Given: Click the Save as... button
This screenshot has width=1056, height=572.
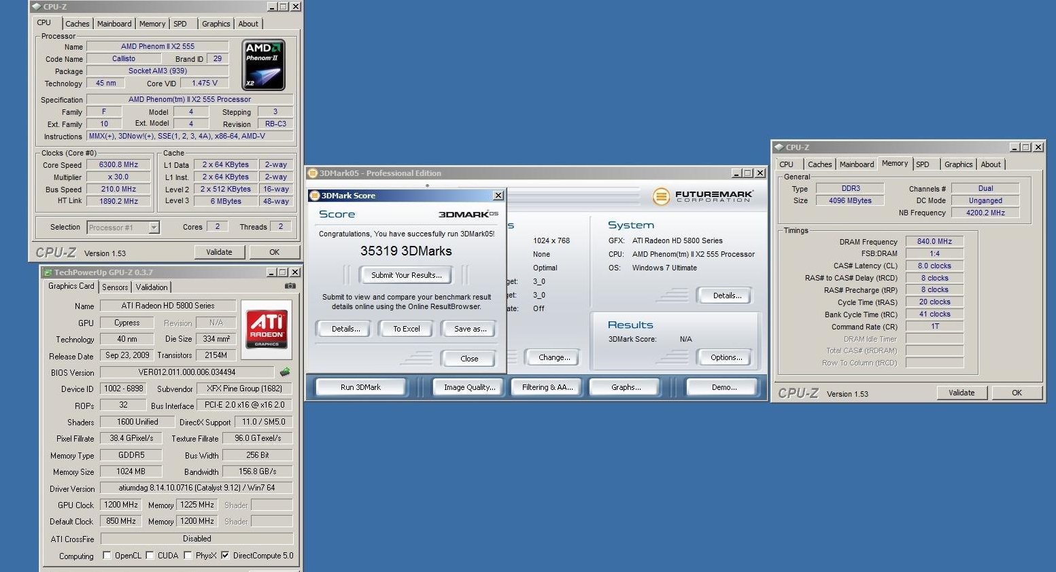Looking at the screenshot, I should [470, 329].
